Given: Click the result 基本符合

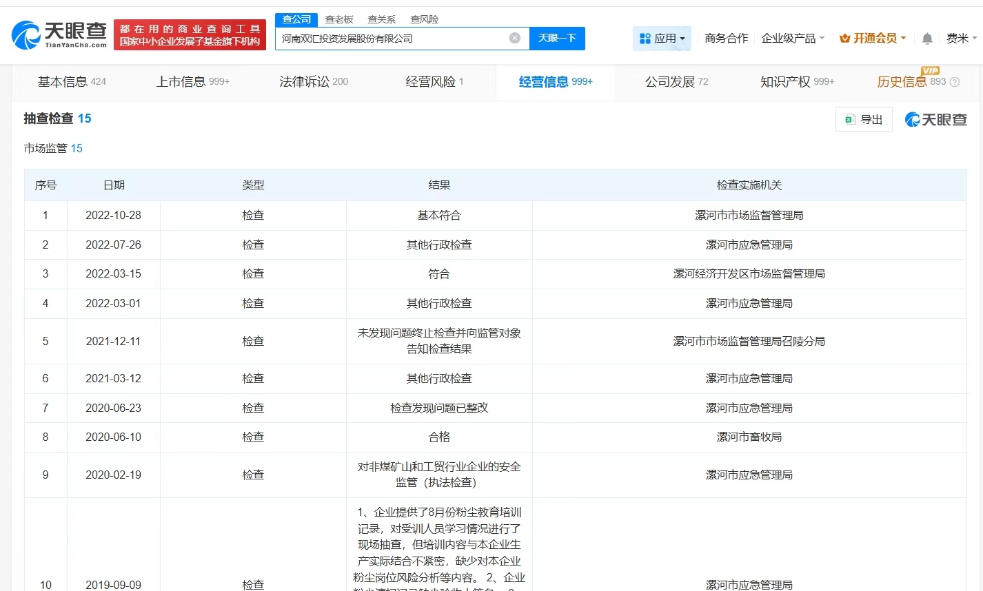Looking at the screenshot, I should 439,216.
